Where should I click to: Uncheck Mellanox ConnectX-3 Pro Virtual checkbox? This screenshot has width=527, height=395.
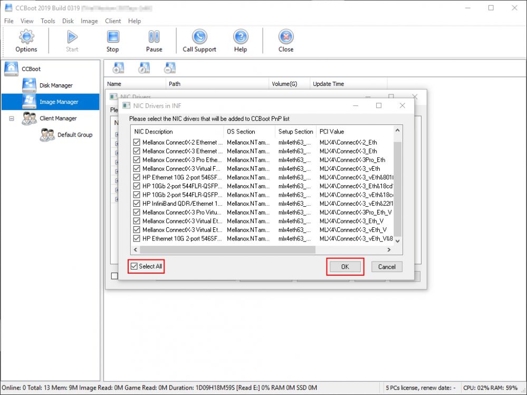(137, 213)
